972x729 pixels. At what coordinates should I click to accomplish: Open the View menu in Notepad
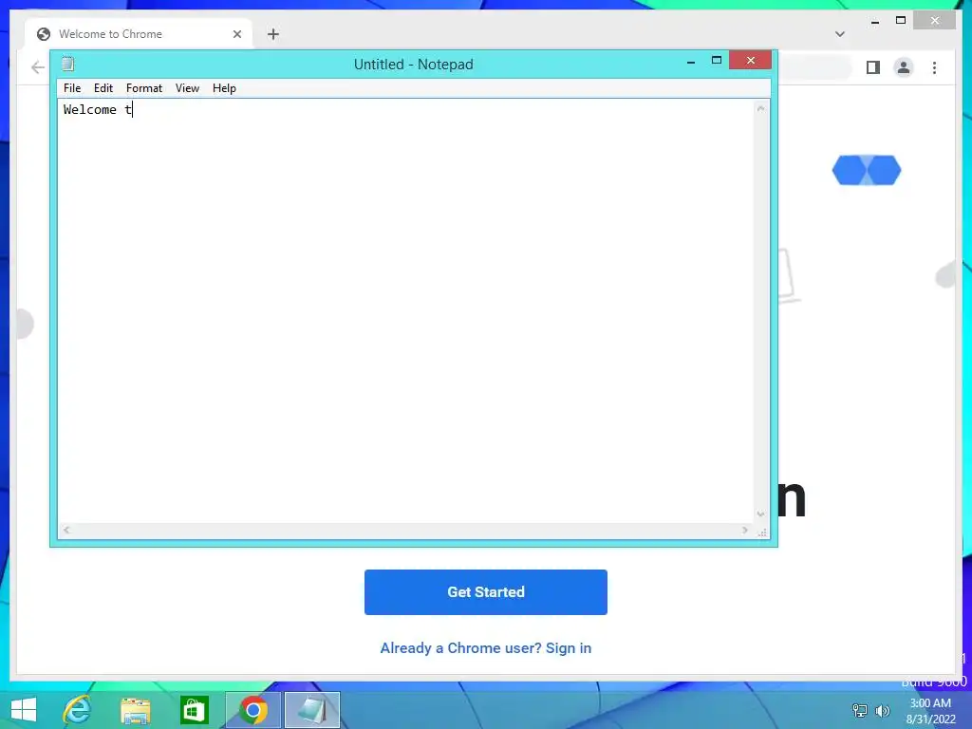pos(187,88)
